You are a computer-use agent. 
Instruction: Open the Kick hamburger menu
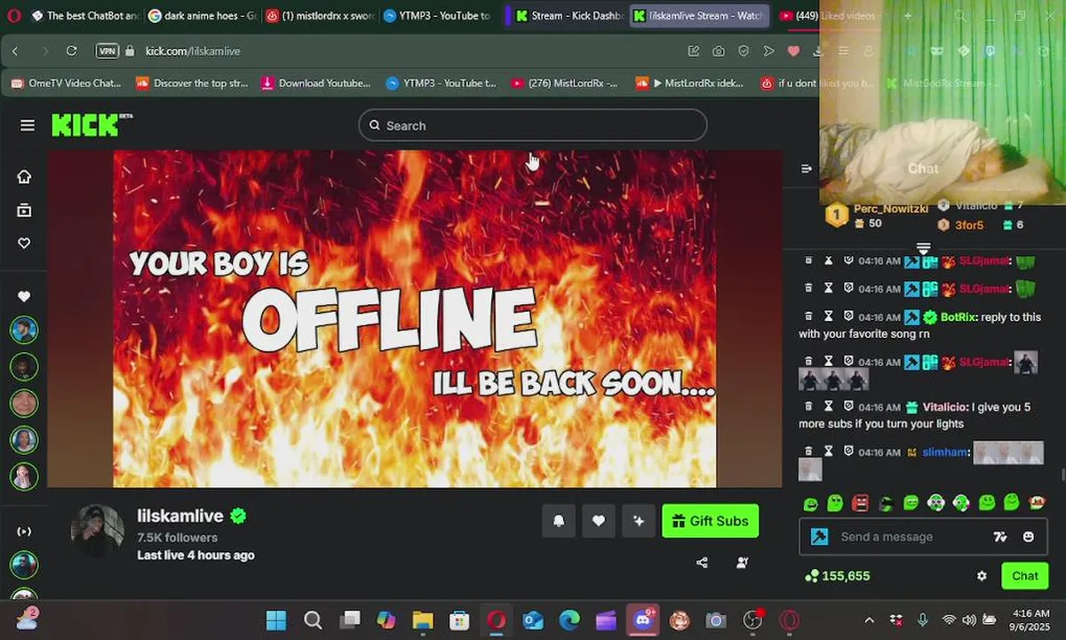[28, 125]
